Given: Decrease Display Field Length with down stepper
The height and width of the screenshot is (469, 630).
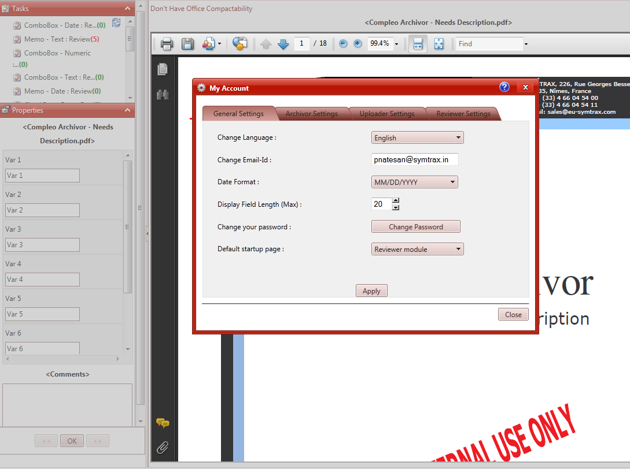Looking at the screenshot, I should click(x=396, y=207).
